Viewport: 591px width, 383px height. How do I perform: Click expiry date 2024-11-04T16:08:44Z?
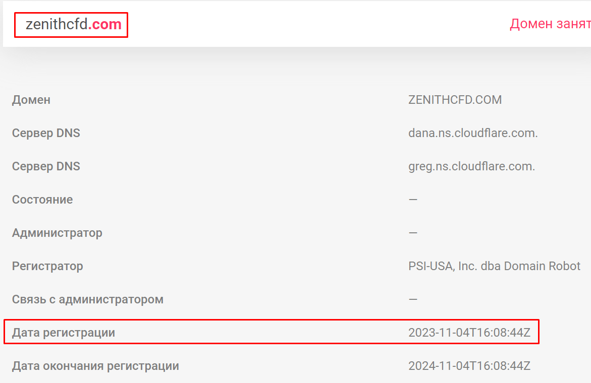469,366
